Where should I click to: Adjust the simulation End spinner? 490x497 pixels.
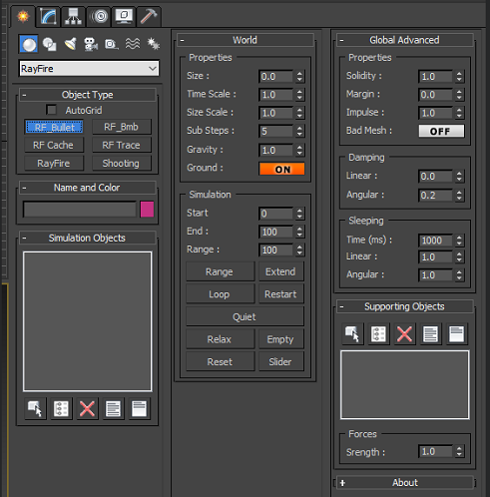point(299,232)
